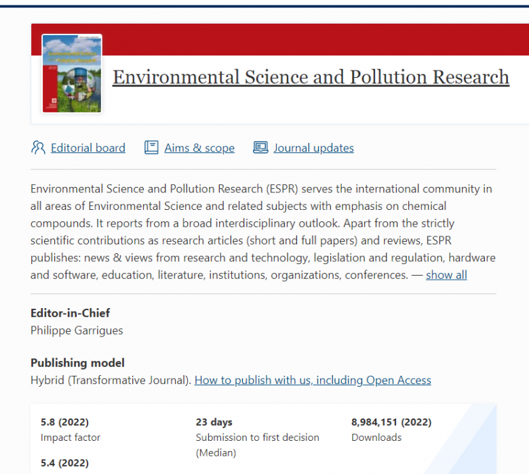Select Hybrid (Transformative Journal) text
529x474 pixels.
click(x=111, y=380)
